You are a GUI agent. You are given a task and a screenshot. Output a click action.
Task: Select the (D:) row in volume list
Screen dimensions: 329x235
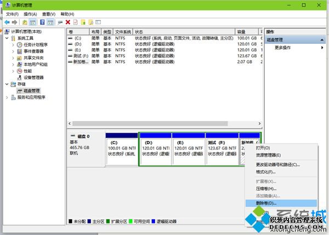pyautogui.click(x=165, y=44)
